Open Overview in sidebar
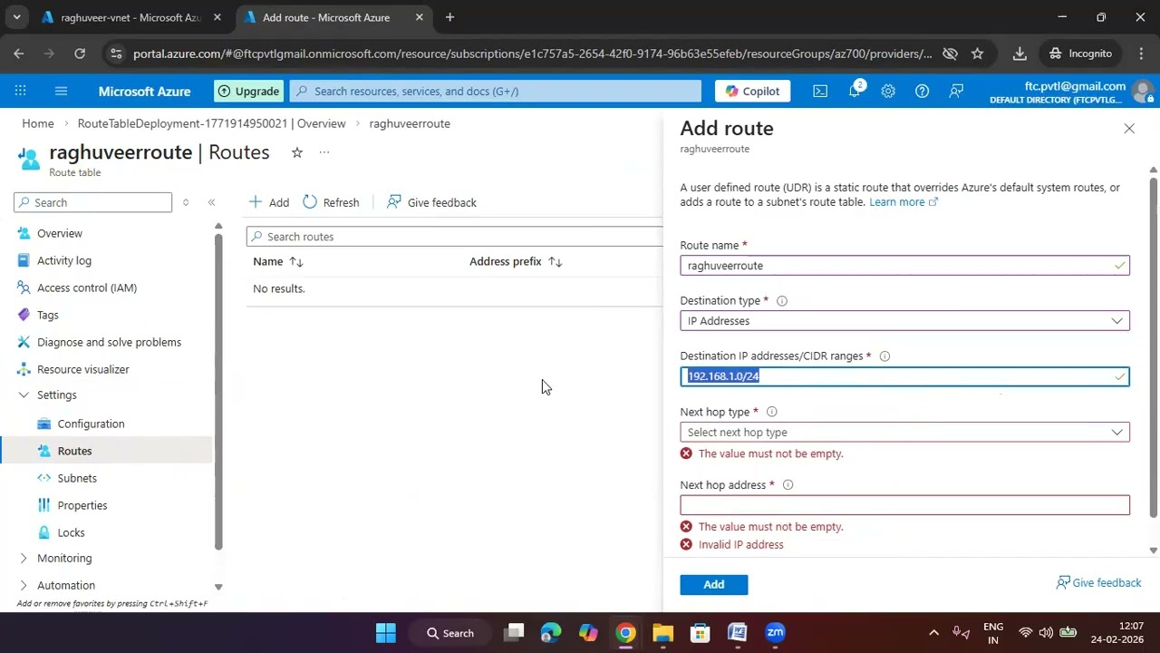Image resolution: width=1160 pixels, height=653 pixels. pyautogui.click(x=60, y=233)
